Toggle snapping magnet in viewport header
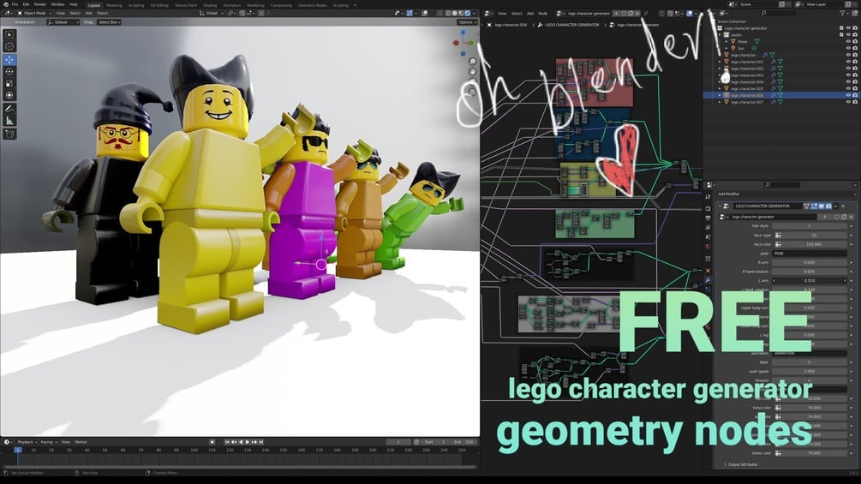The height and width of the screenshot is (484, 861). [242, 13]
